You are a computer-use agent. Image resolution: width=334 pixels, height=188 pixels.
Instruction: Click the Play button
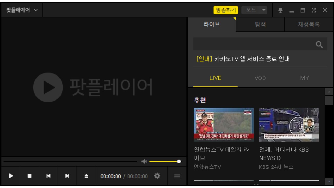point(11,176)
